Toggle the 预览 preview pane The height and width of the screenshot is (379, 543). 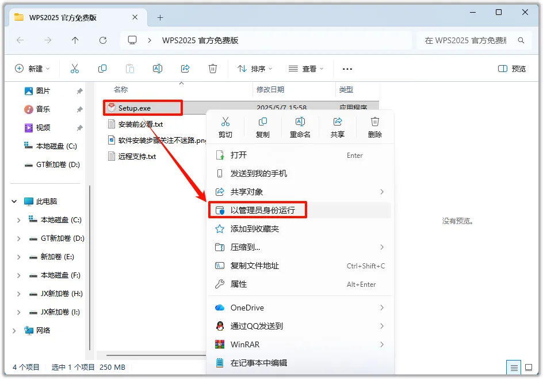click(512, 69)
